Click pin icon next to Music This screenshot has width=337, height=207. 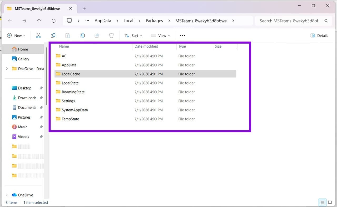click(x=41, y=127)
